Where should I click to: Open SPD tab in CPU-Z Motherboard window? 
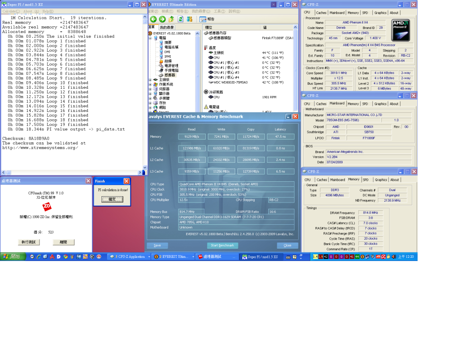point(365,104)
